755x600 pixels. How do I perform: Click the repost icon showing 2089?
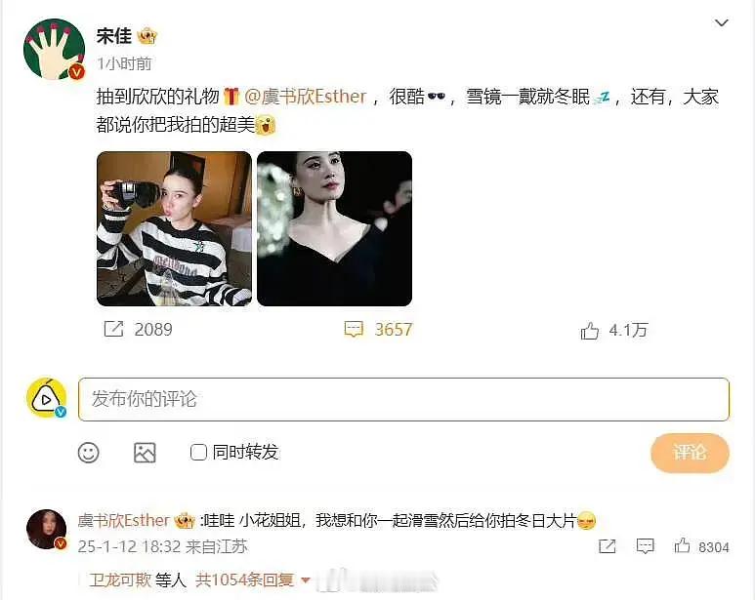(x=113, y=330)
